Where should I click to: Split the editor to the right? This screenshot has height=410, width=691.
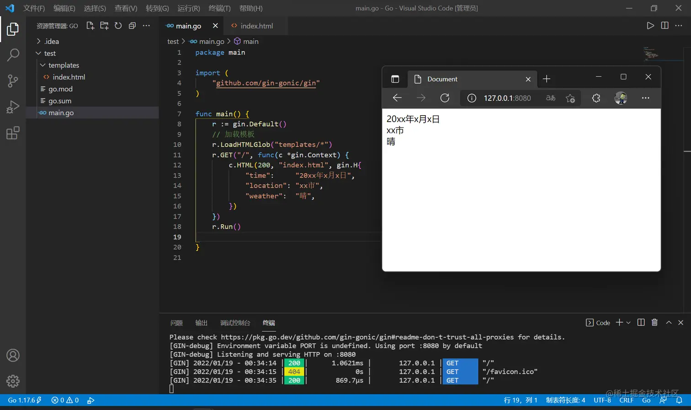(x=664, y=26)
